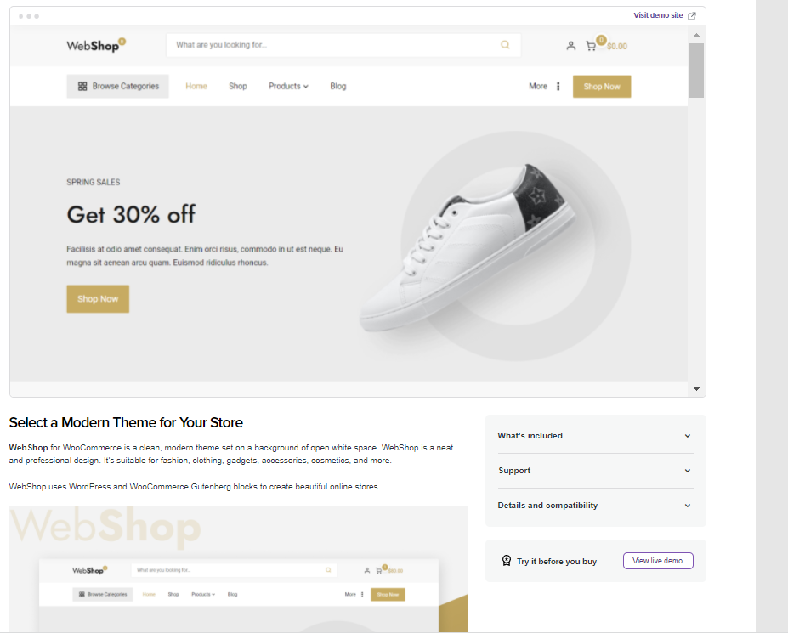
Task: Click the WebShop logo in demo header
Action: point(96,45)
